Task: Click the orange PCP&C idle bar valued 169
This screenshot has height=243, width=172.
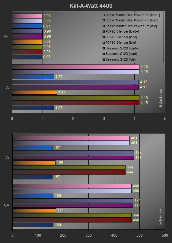Action: point(34,163)
